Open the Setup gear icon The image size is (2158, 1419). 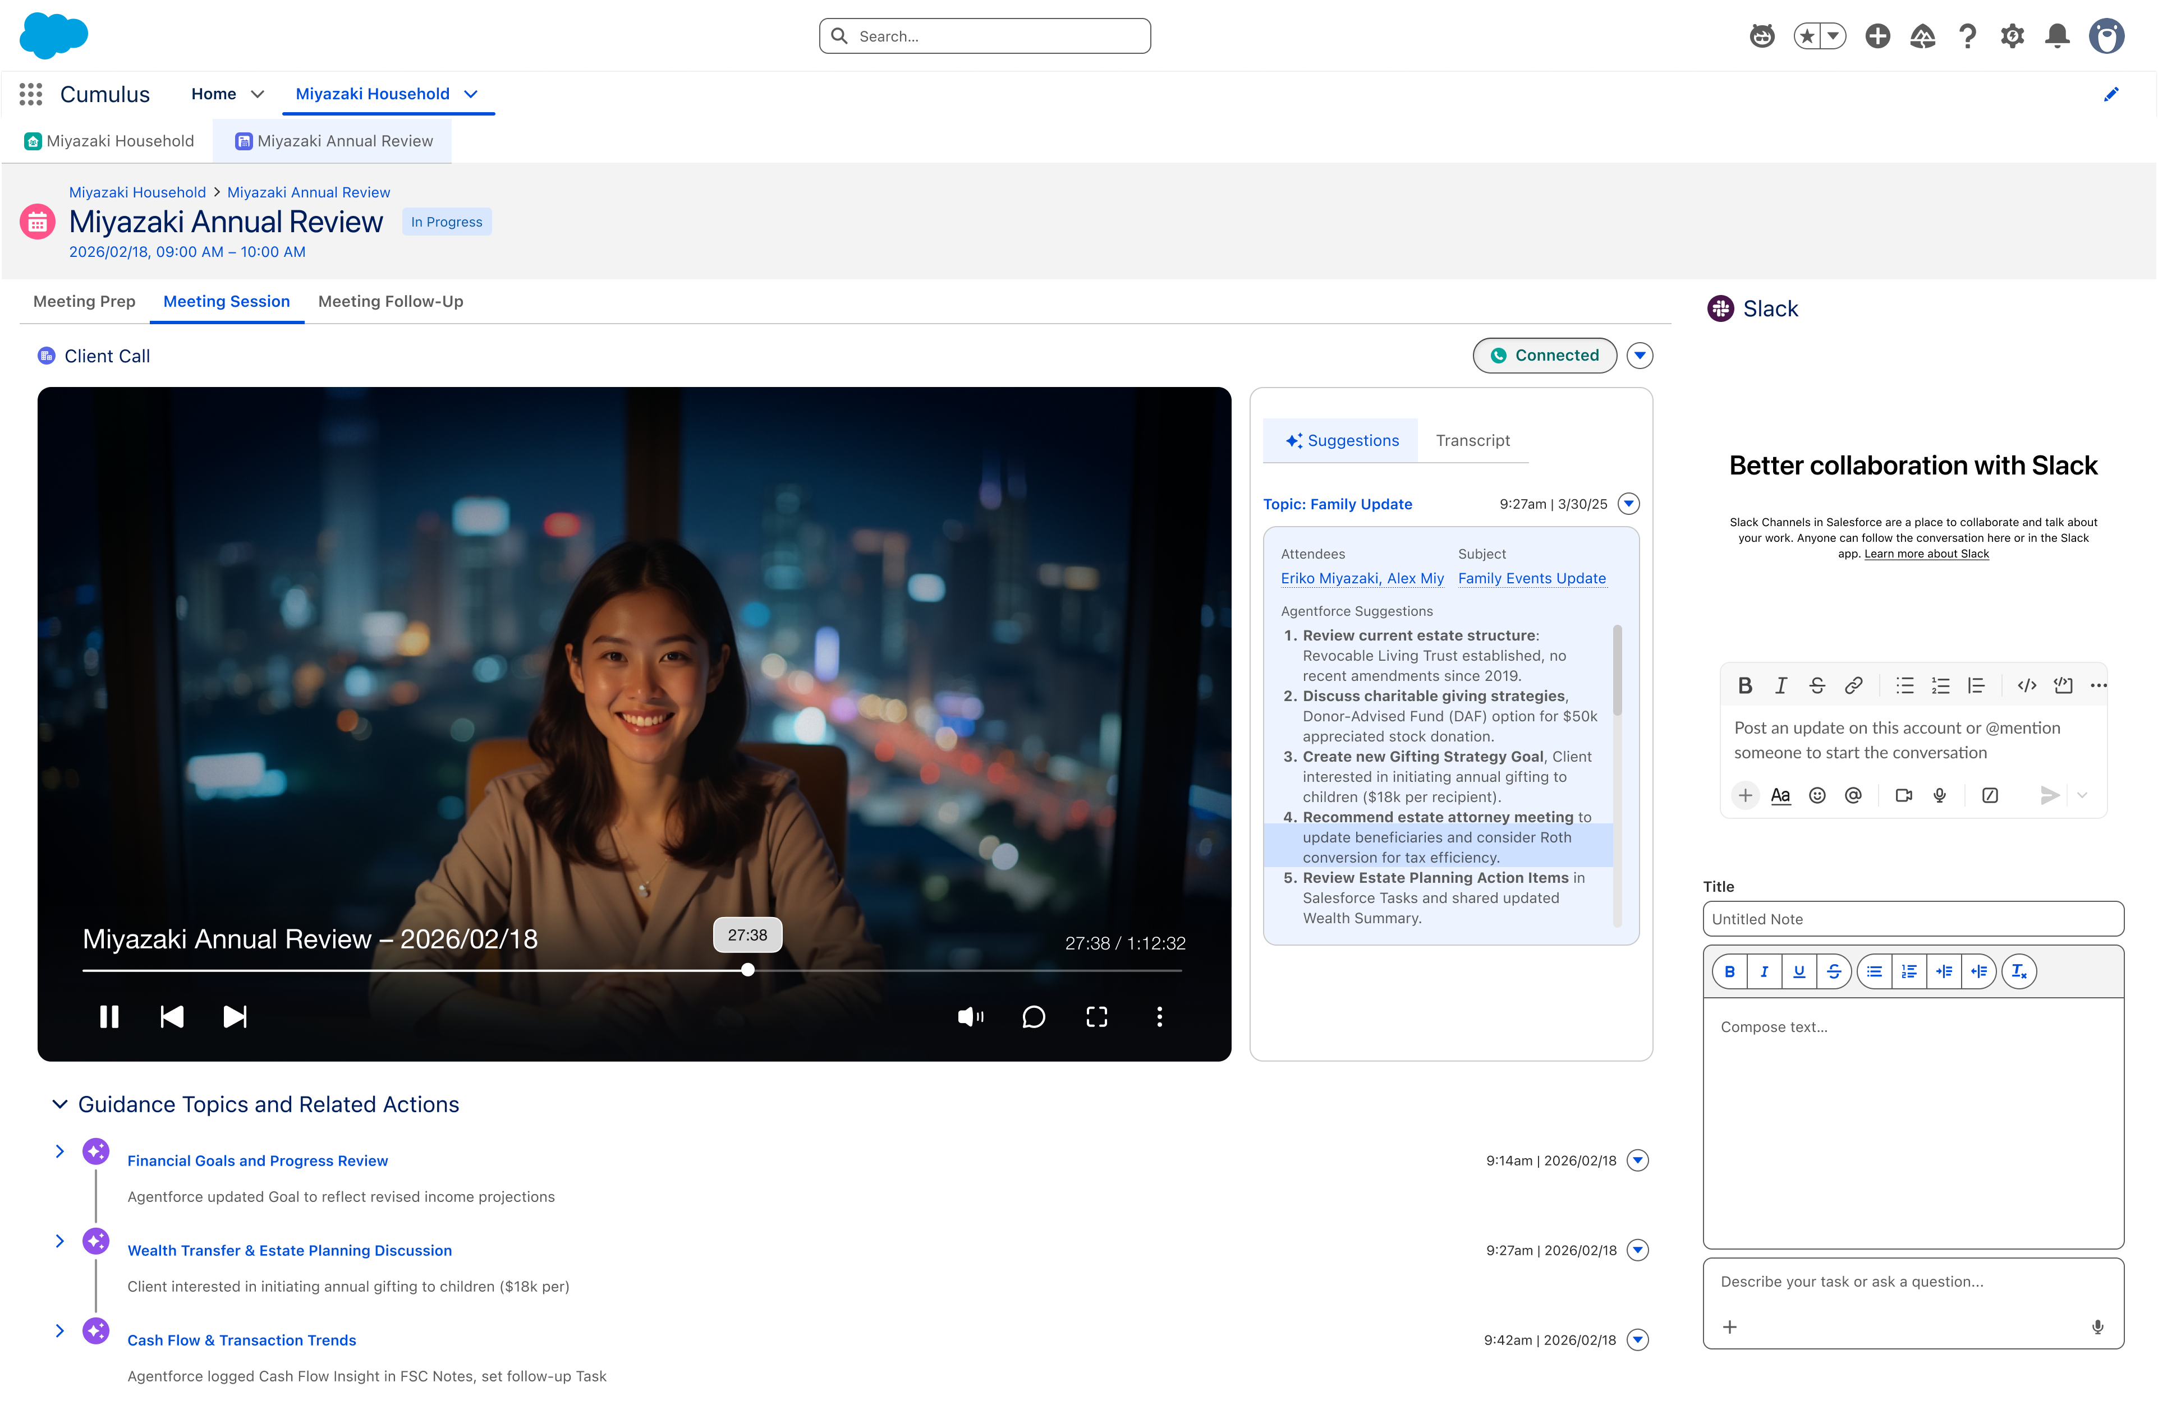coord(2012,36)
